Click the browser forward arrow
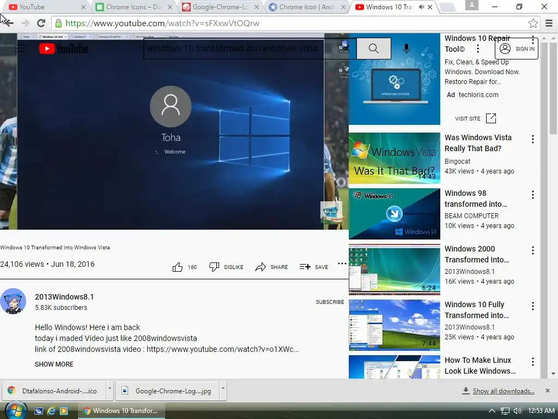This screenshot has height=419, width=558. 25,23
